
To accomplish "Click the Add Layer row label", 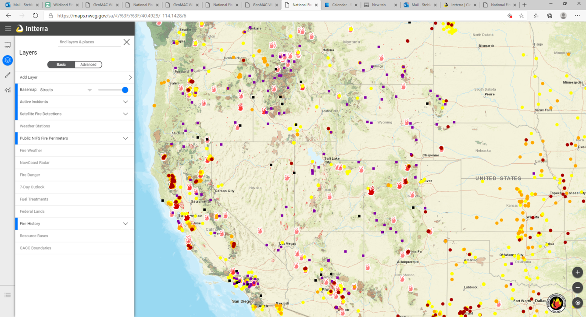I will pyautogui.click(x=29, y=77).
